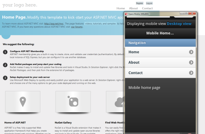
Task: Open the Home arrow in mobile navigation
Action: coord(191,52)
